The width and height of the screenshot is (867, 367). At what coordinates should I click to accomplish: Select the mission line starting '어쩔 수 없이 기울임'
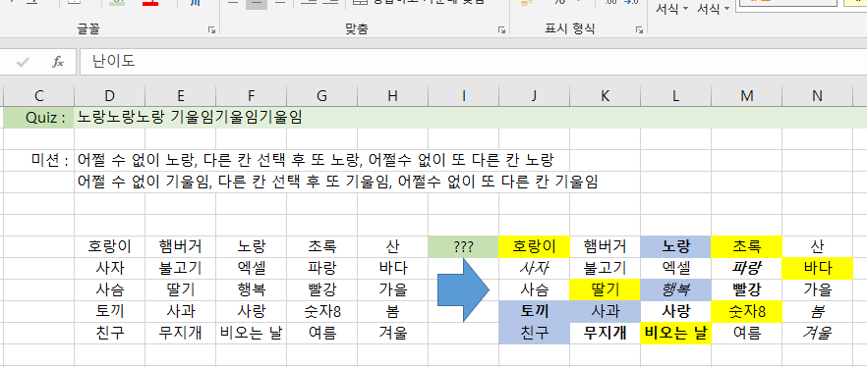pos(337,183)
